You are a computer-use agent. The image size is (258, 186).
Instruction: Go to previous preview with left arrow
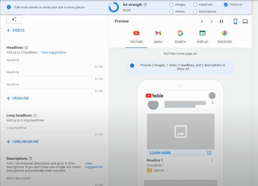tap(202, 21)
